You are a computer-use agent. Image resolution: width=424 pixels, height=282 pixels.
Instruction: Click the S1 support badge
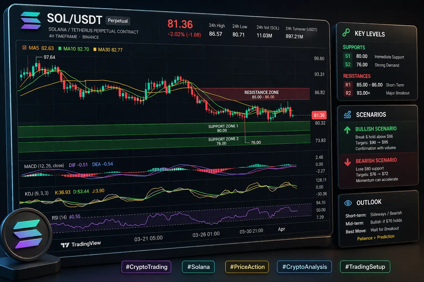click(x=348, y=56)
